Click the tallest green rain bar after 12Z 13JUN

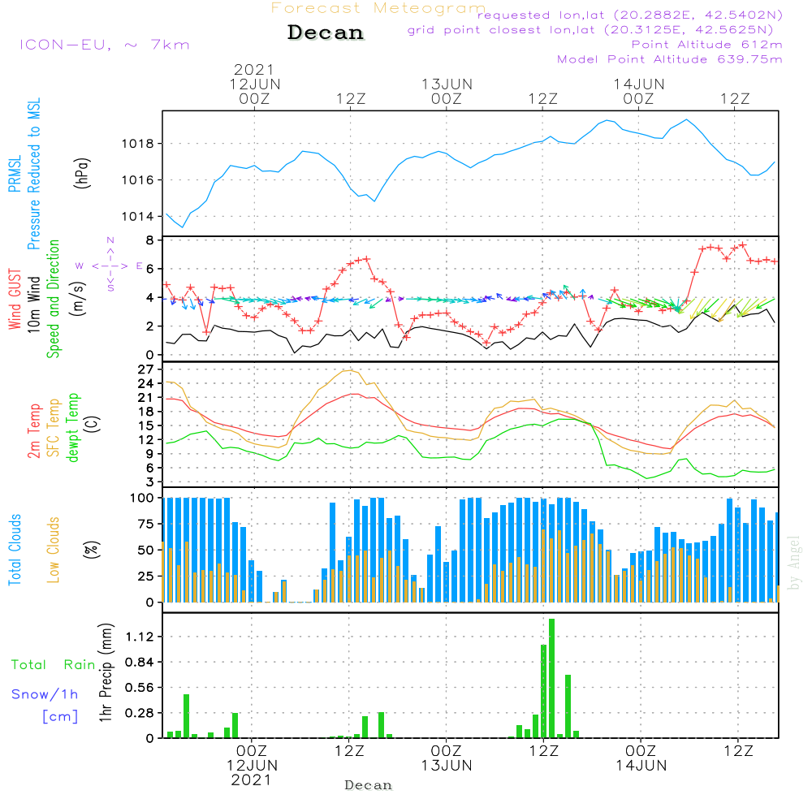click(x=551, y=678)
